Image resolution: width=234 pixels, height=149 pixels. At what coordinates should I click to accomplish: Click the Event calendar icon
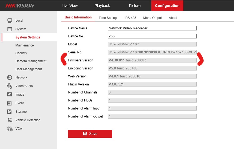[x=10, y=103]
